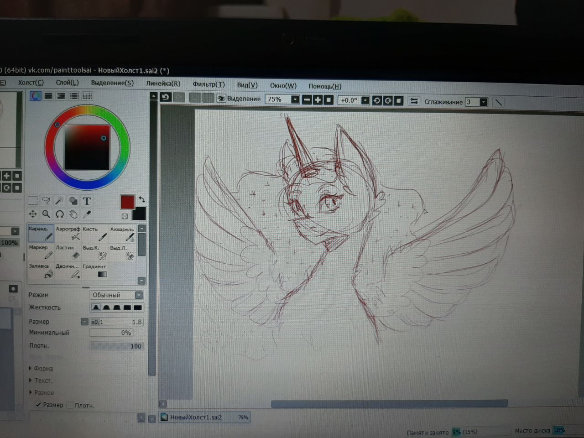Choose the Выд.Л. selection eraser
The image size is (584, 438).
point(122,252)
